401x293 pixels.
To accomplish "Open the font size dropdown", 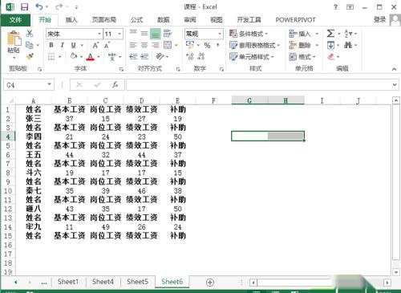I will (x=119, y=34).
